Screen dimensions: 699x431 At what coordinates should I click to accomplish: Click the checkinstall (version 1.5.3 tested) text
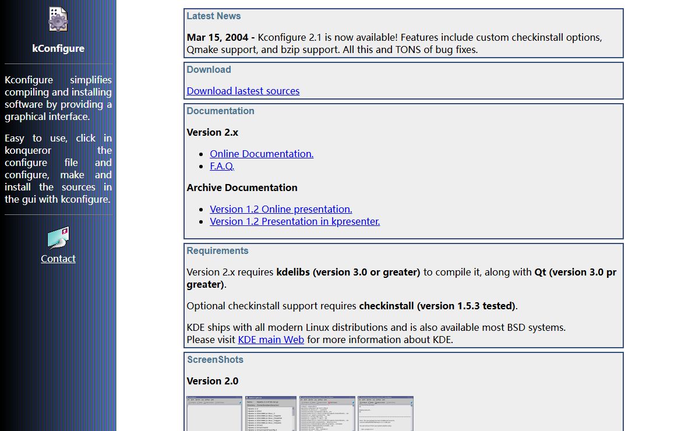437,306
